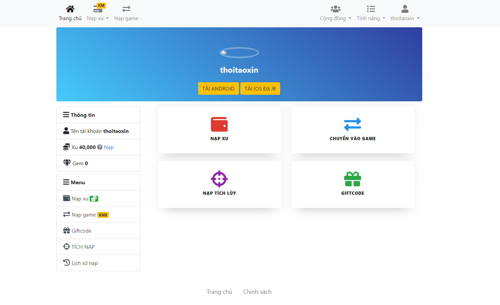
Task: Click the green coins badge after Nạp xu
Action: pos(94,199)
